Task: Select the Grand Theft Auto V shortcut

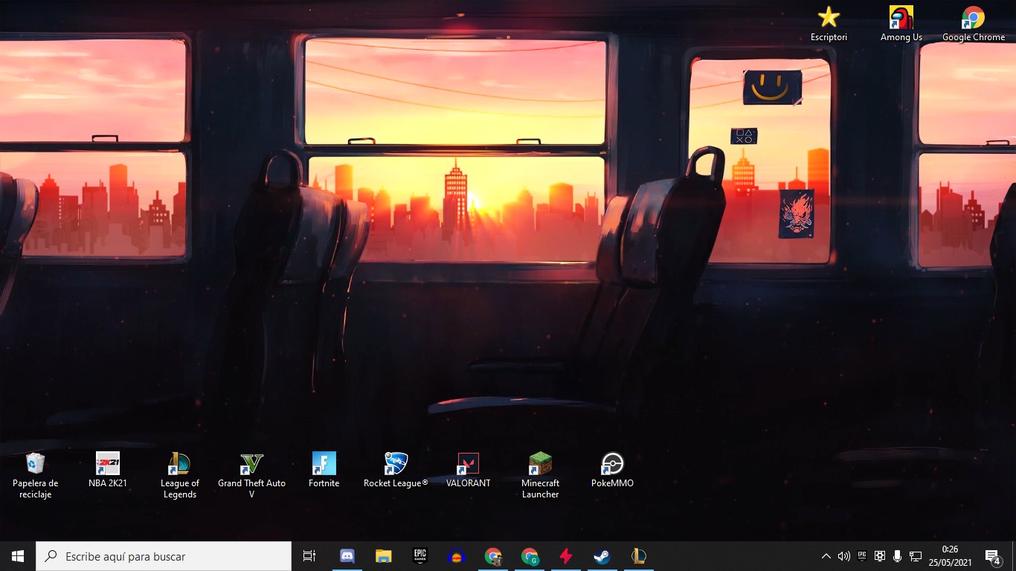Action: click(x=251, y=475)
